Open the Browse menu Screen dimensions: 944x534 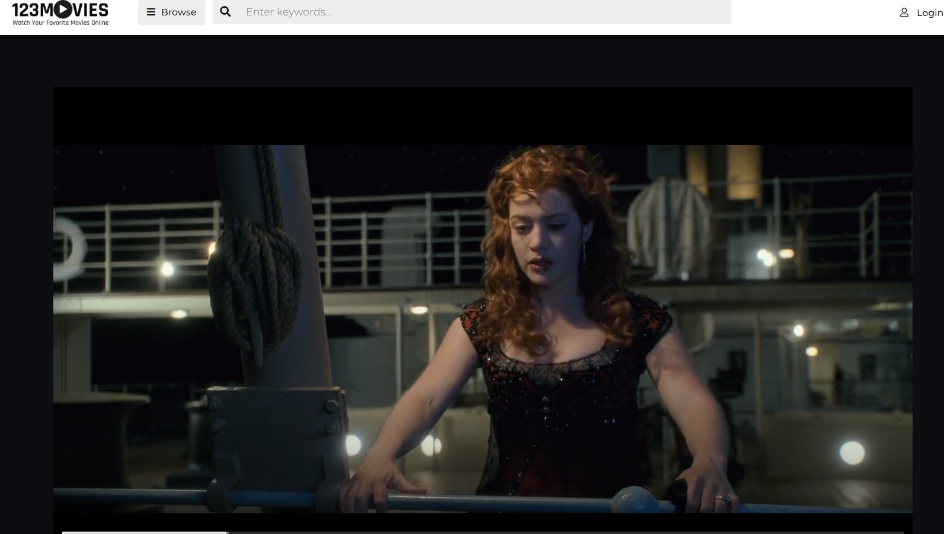tap(171, 12)
